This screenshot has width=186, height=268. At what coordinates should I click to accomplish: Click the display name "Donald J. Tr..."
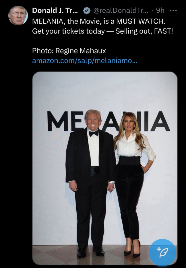click(x=55, y=11)
